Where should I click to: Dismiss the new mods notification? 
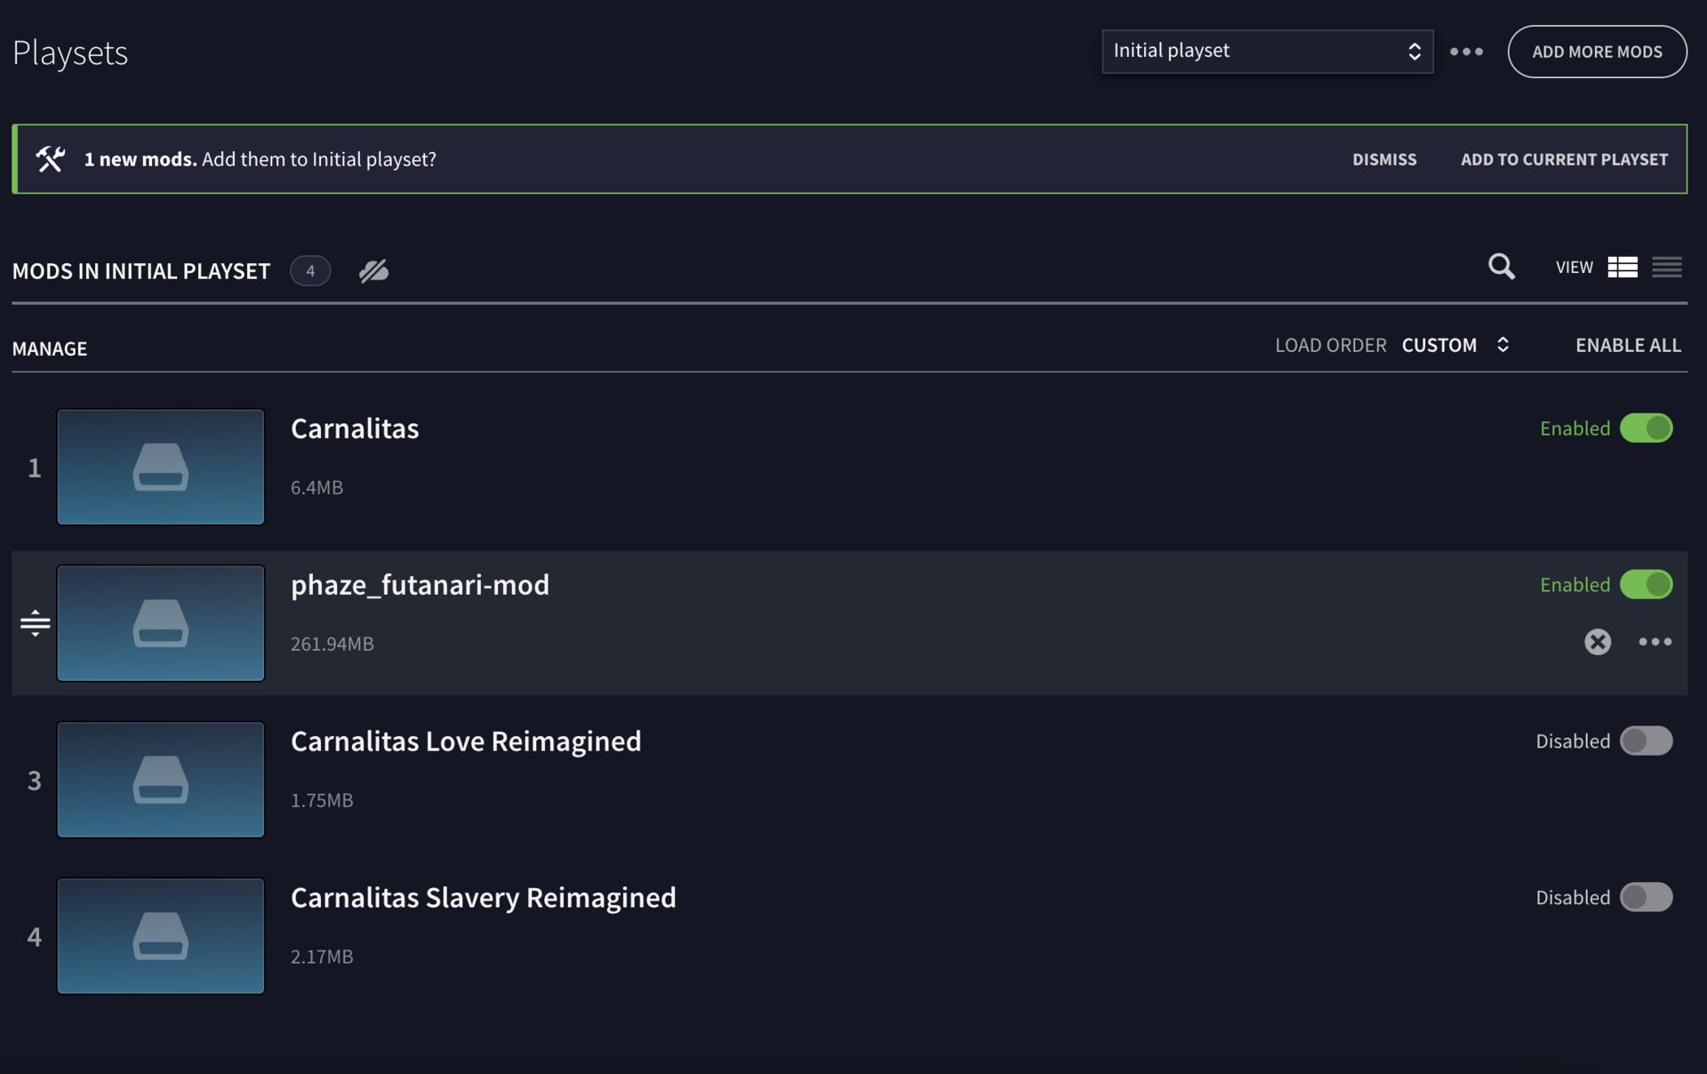pyautogui.click(x=1384, y=159)
